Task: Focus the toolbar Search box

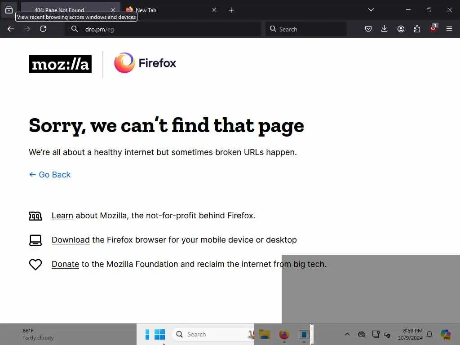Action: tap(306, 29)
